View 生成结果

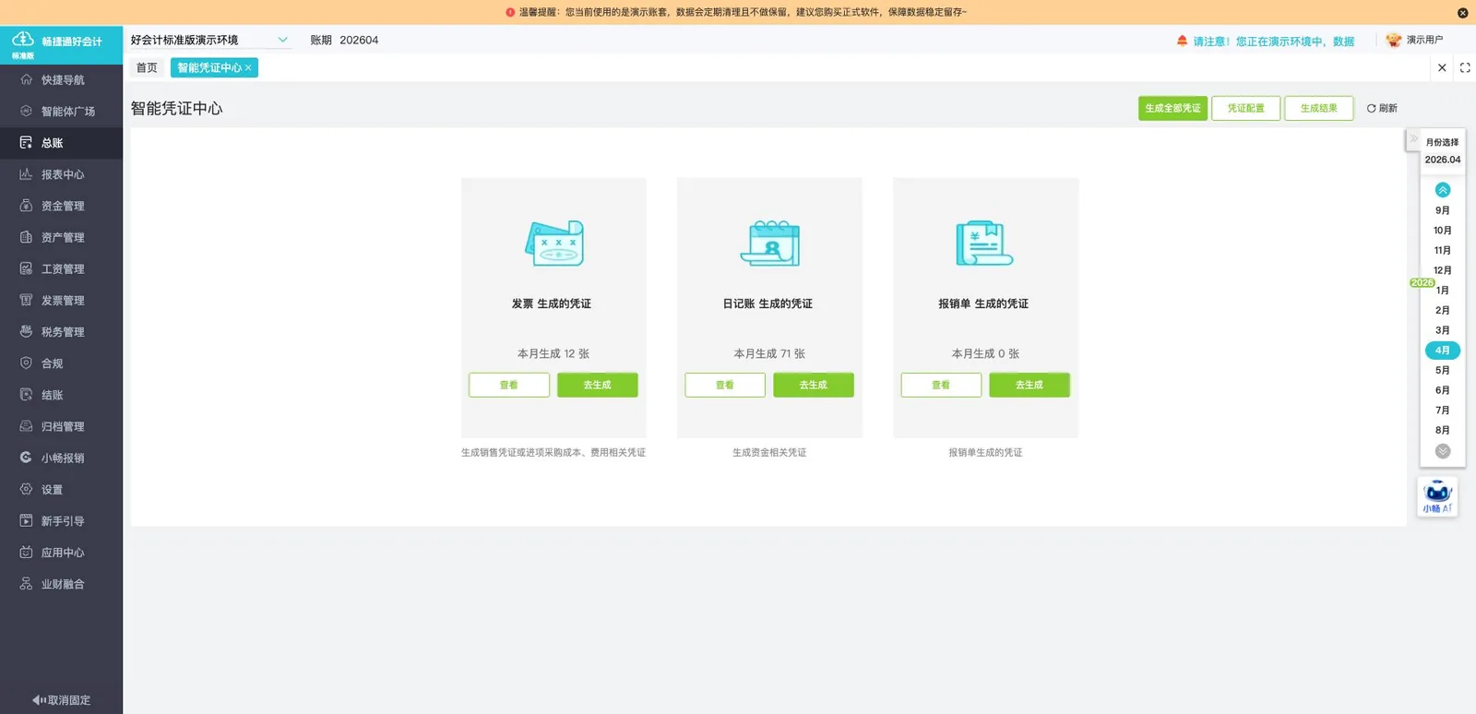click(1318, 108)
